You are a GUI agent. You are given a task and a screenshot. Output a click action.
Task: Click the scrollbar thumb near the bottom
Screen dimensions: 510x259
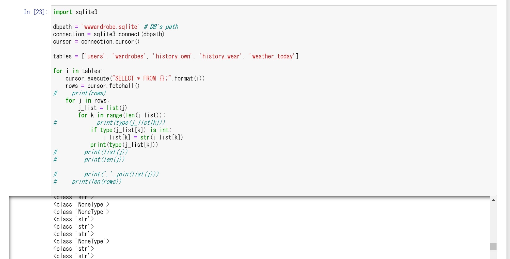pyautogui.click(x=493, y=246)
